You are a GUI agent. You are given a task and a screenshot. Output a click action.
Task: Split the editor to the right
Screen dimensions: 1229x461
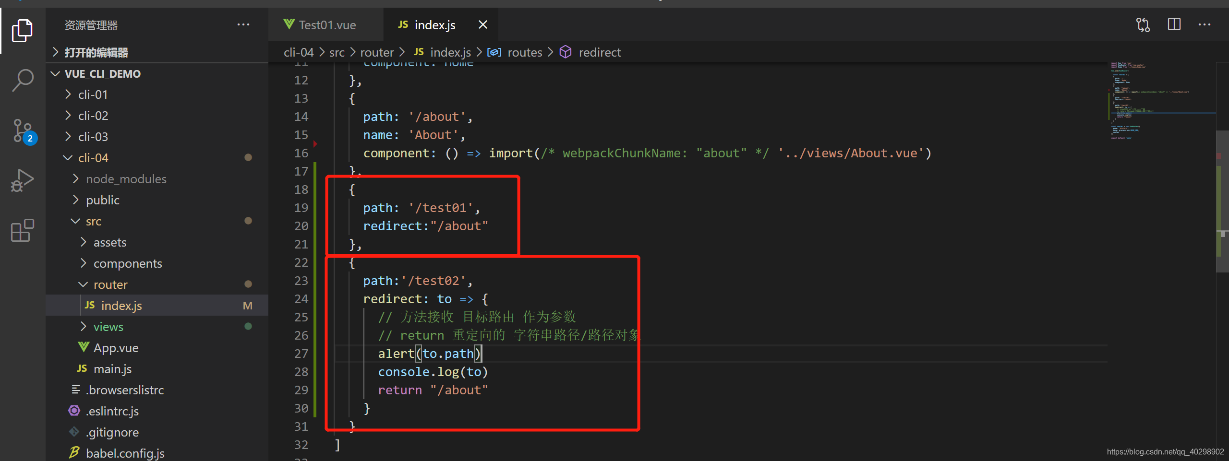pyautogui.click(x=1174, y=24)
